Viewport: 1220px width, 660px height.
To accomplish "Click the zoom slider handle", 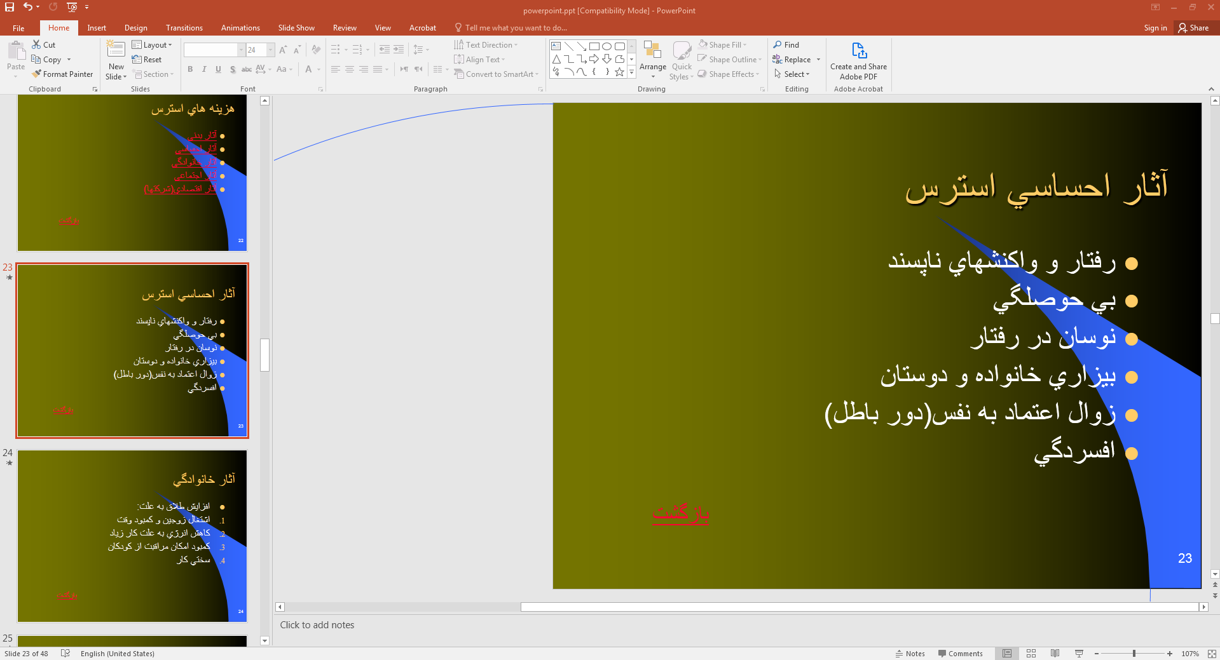I will [x=1134, y=653].
